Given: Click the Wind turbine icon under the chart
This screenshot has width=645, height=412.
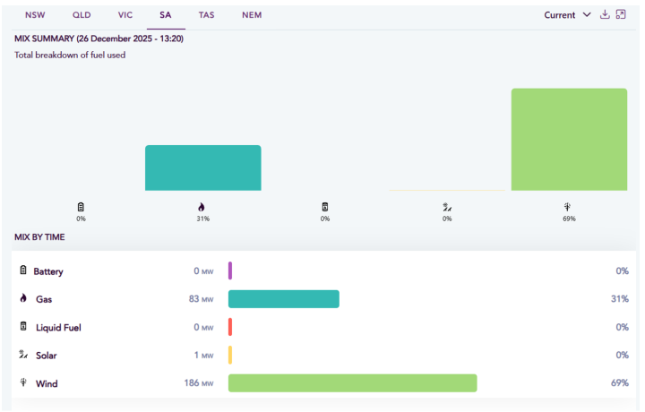Looking at the screenshot, I should coord(569,207).
